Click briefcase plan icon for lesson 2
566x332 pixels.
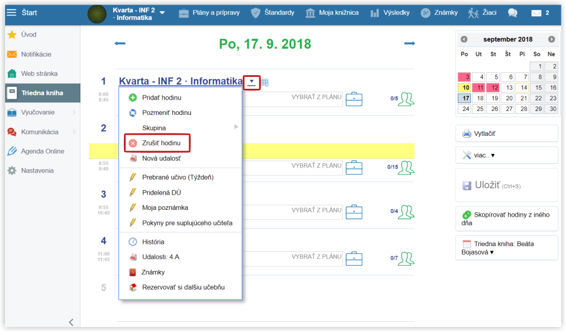[x=354, y=167]
